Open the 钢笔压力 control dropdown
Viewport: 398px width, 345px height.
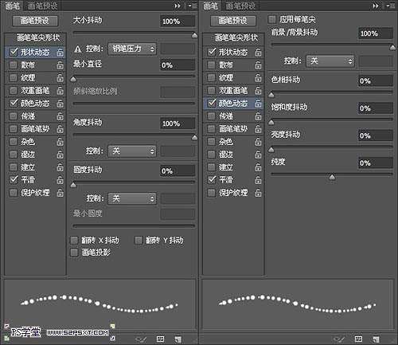pos(132,49)
